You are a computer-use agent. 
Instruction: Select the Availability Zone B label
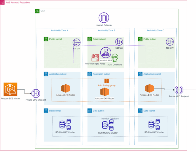click(106, 30)
